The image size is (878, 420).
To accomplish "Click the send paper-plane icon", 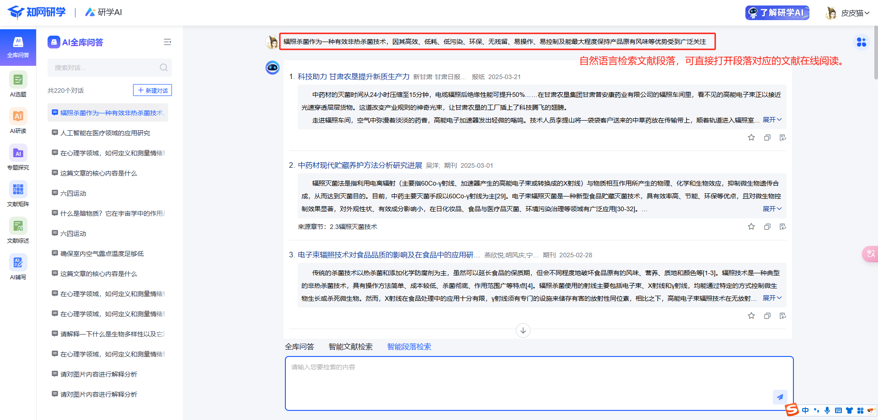I will click(780, 397).
